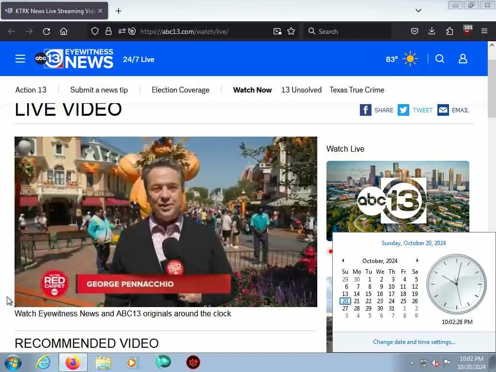
Task: Open 13 Unsolved section
Action: [x=301, y=90]
